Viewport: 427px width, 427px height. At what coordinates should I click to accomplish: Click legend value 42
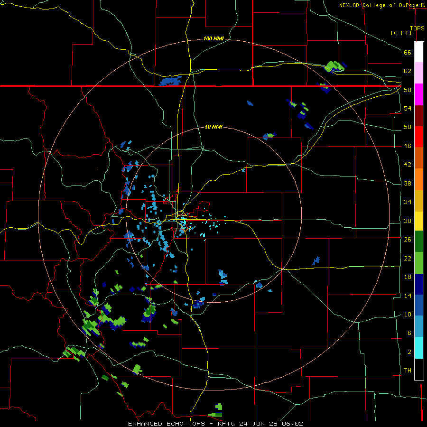tap(408, 165)
